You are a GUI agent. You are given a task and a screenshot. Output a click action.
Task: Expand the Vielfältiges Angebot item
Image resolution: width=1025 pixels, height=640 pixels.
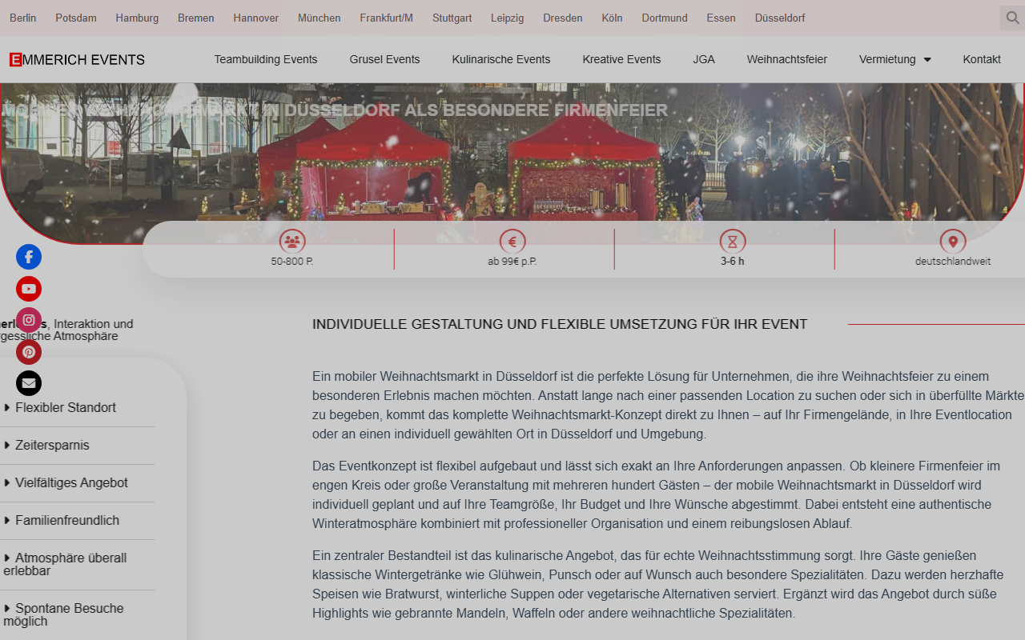click(x=78, y=483)
